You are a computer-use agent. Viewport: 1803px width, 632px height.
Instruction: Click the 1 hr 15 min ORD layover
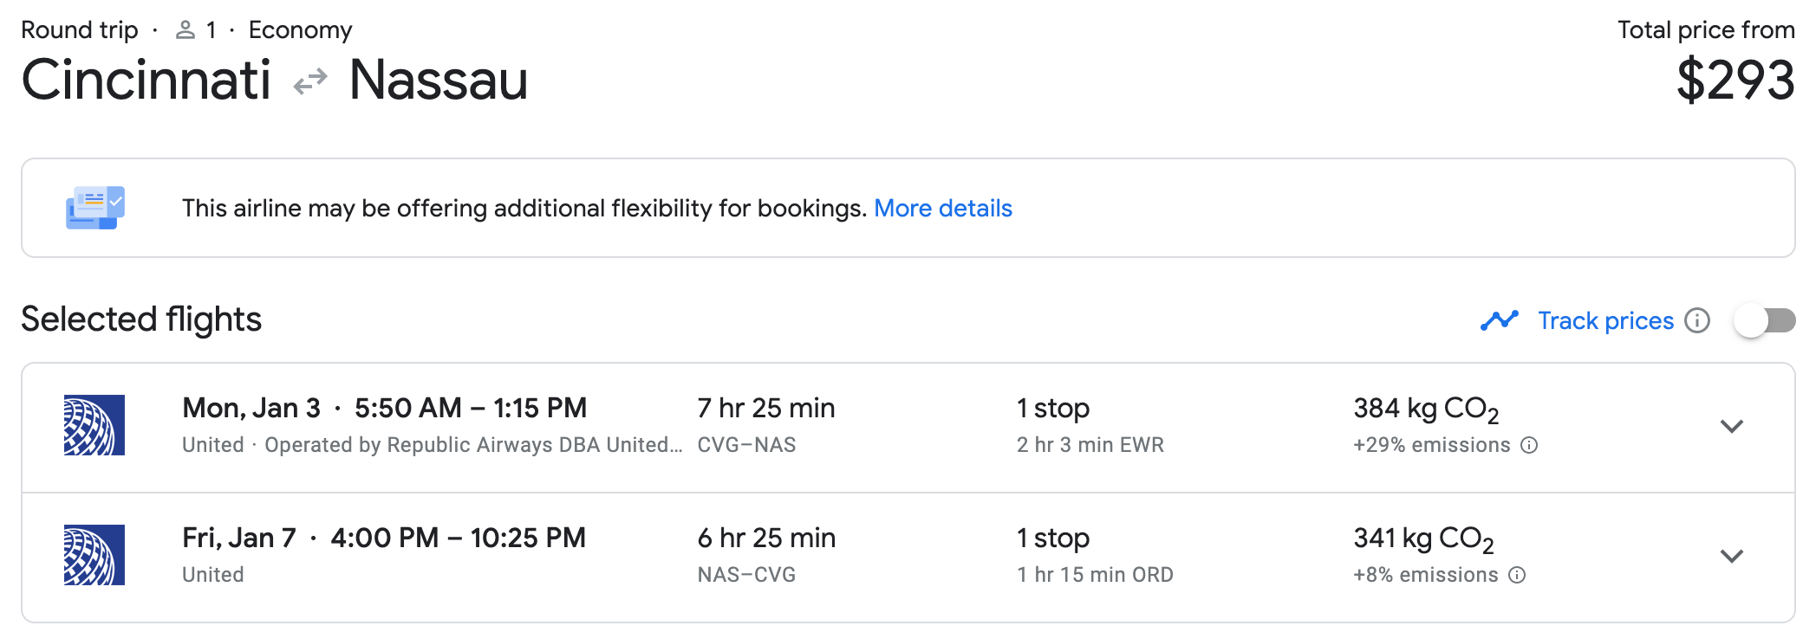click(1095, 575)
